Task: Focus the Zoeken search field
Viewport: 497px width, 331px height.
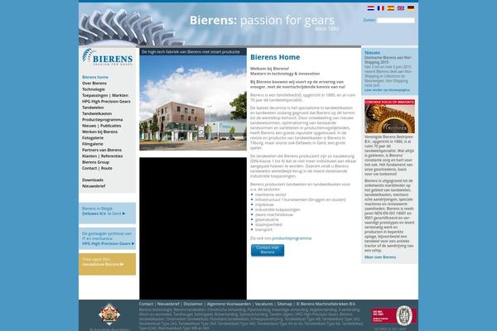Action: point(396,20)
